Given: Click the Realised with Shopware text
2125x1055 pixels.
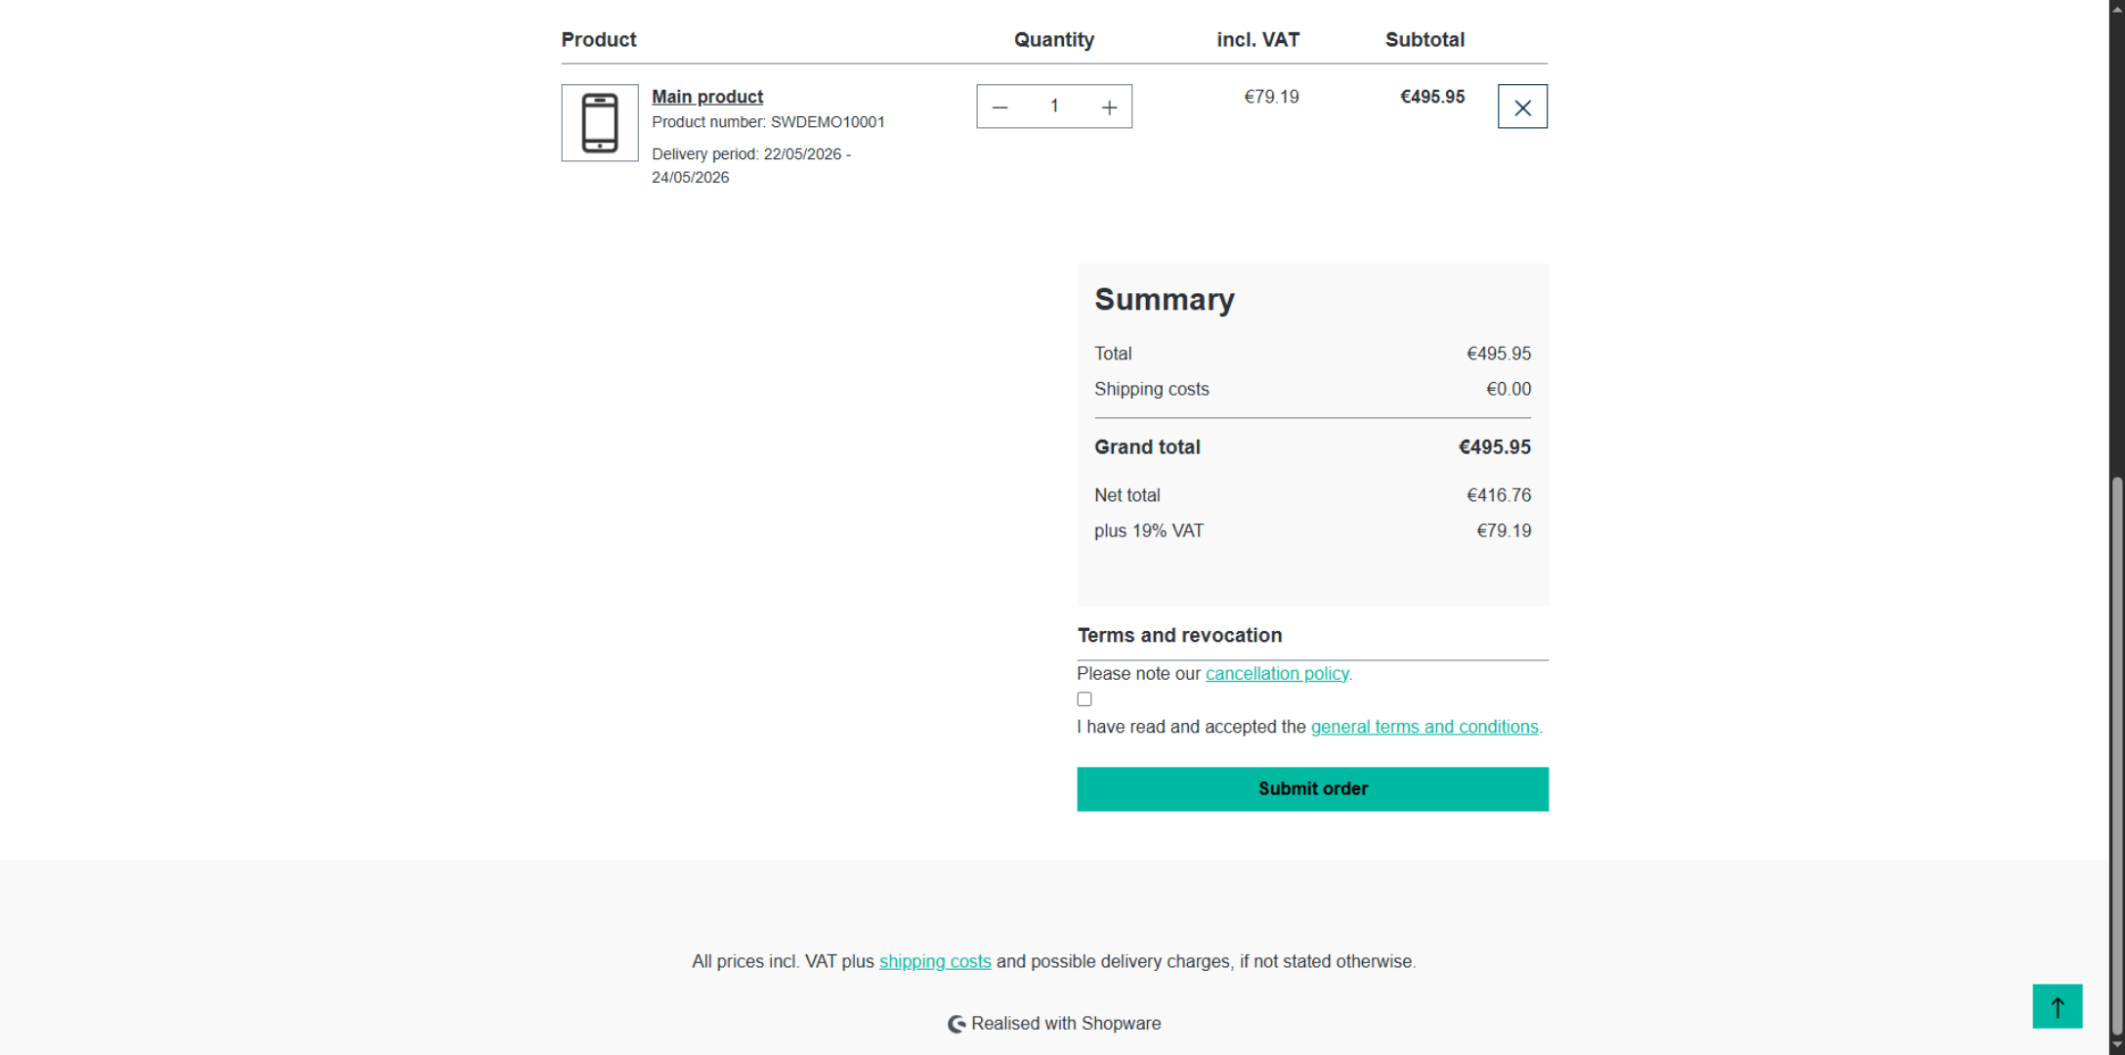Looking at the screenshot, I should click(1066, 1024).
